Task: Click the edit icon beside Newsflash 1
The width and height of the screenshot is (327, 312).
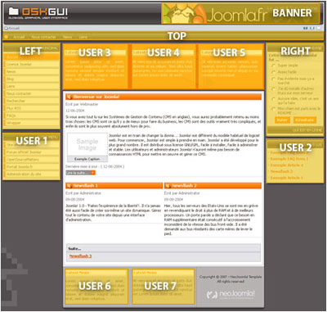Action: [x=69, y=186]
